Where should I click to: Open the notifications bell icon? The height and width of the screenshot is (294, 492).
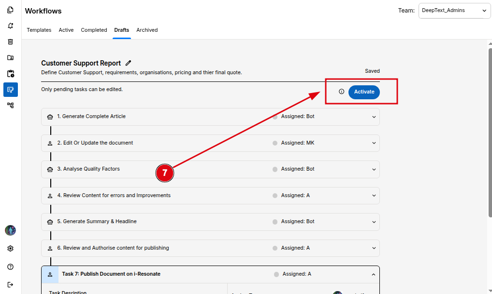point(11,26)
